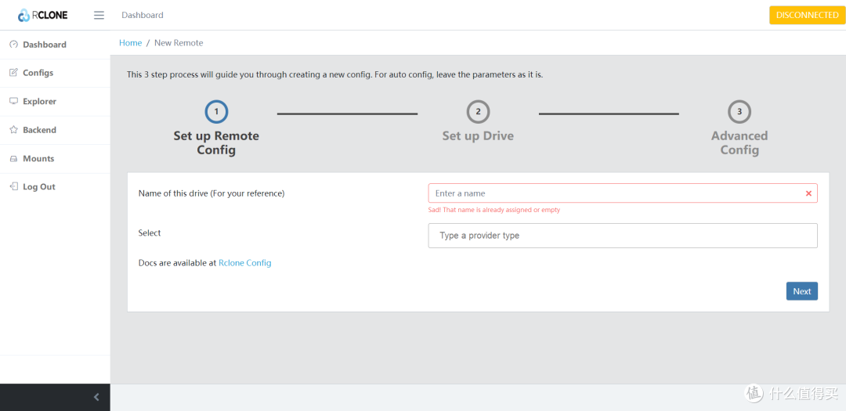Image resolution: width=846 pixels, height=411 pixels.
Task: Click the Configs edit icon in sidebar
Action: click(x=13, y=73)
